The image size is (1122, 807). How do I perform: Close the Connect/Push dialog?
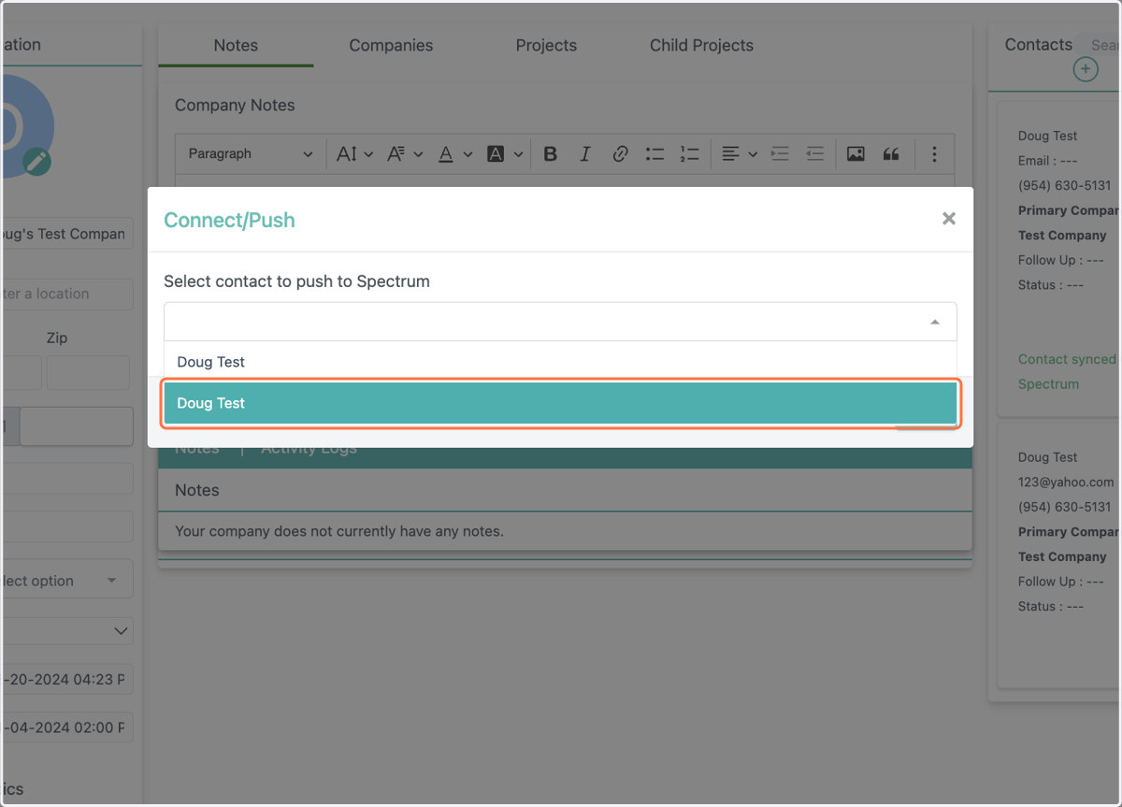pyautogui.click(x=948, y=219)
